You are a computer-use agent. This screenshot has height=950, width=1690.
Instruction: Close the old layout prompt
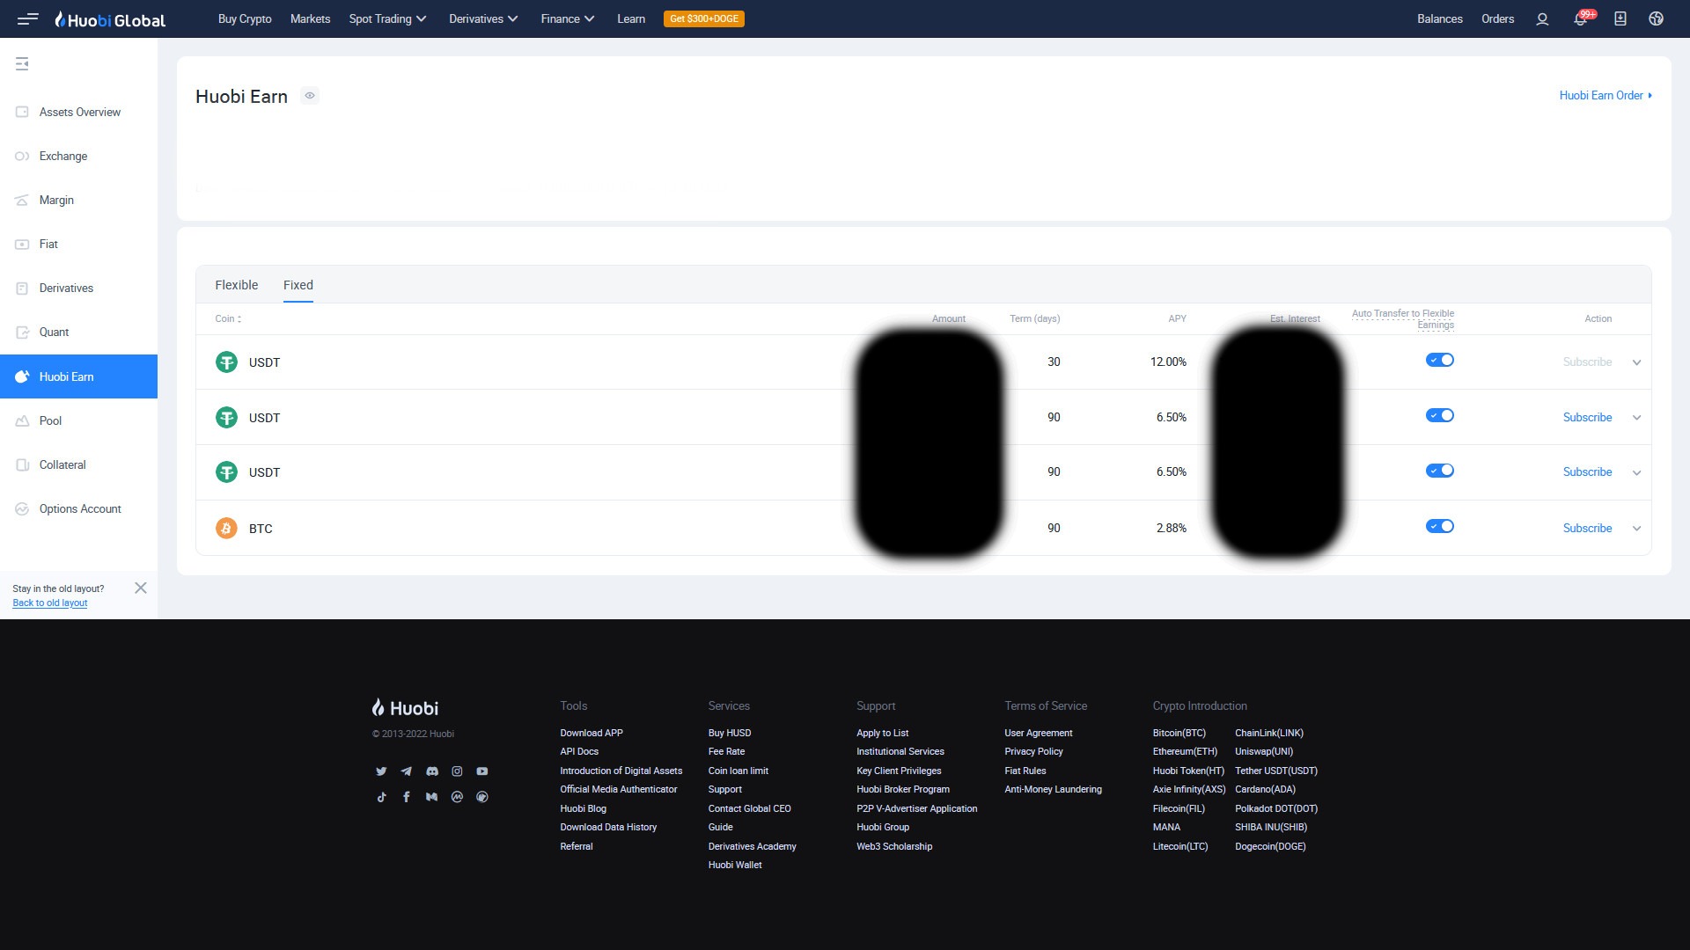(141, 588)
